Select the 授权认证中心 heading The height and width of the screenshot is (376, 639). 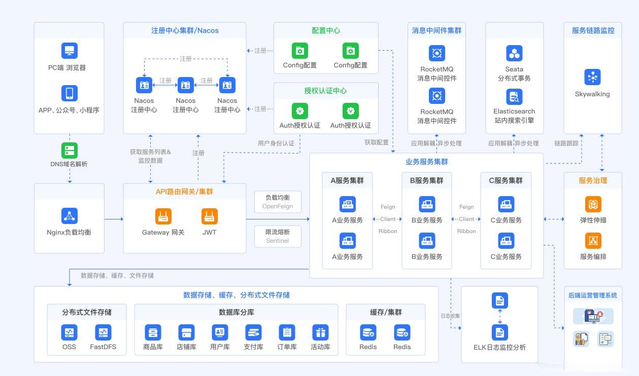pyautogui.click(x=326, y=91)
